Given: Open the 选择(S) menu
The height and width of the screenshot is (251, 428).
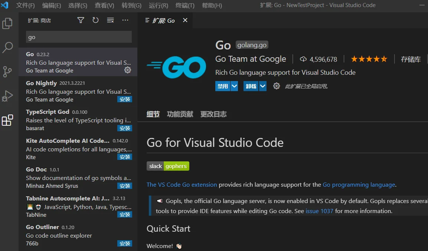Looking at the screenshot, I should click(78, 5).
